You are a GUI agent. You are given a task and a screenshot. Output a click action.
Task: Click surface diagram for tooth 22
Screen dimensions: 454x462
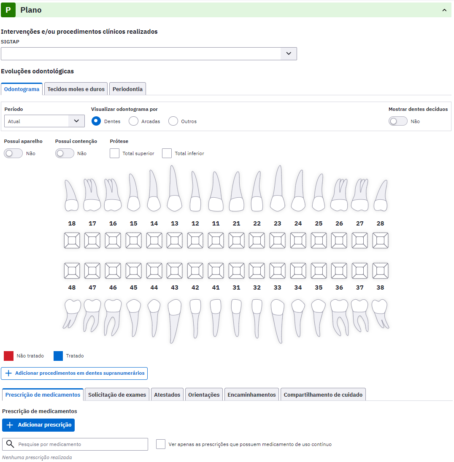point(257,240)
